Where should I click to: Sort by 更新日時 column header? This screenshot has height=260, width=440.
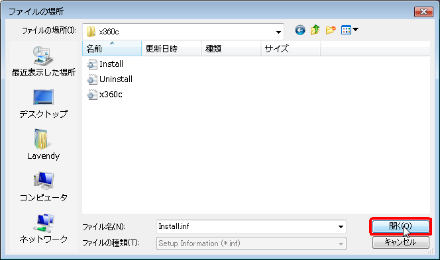point(172,48)
